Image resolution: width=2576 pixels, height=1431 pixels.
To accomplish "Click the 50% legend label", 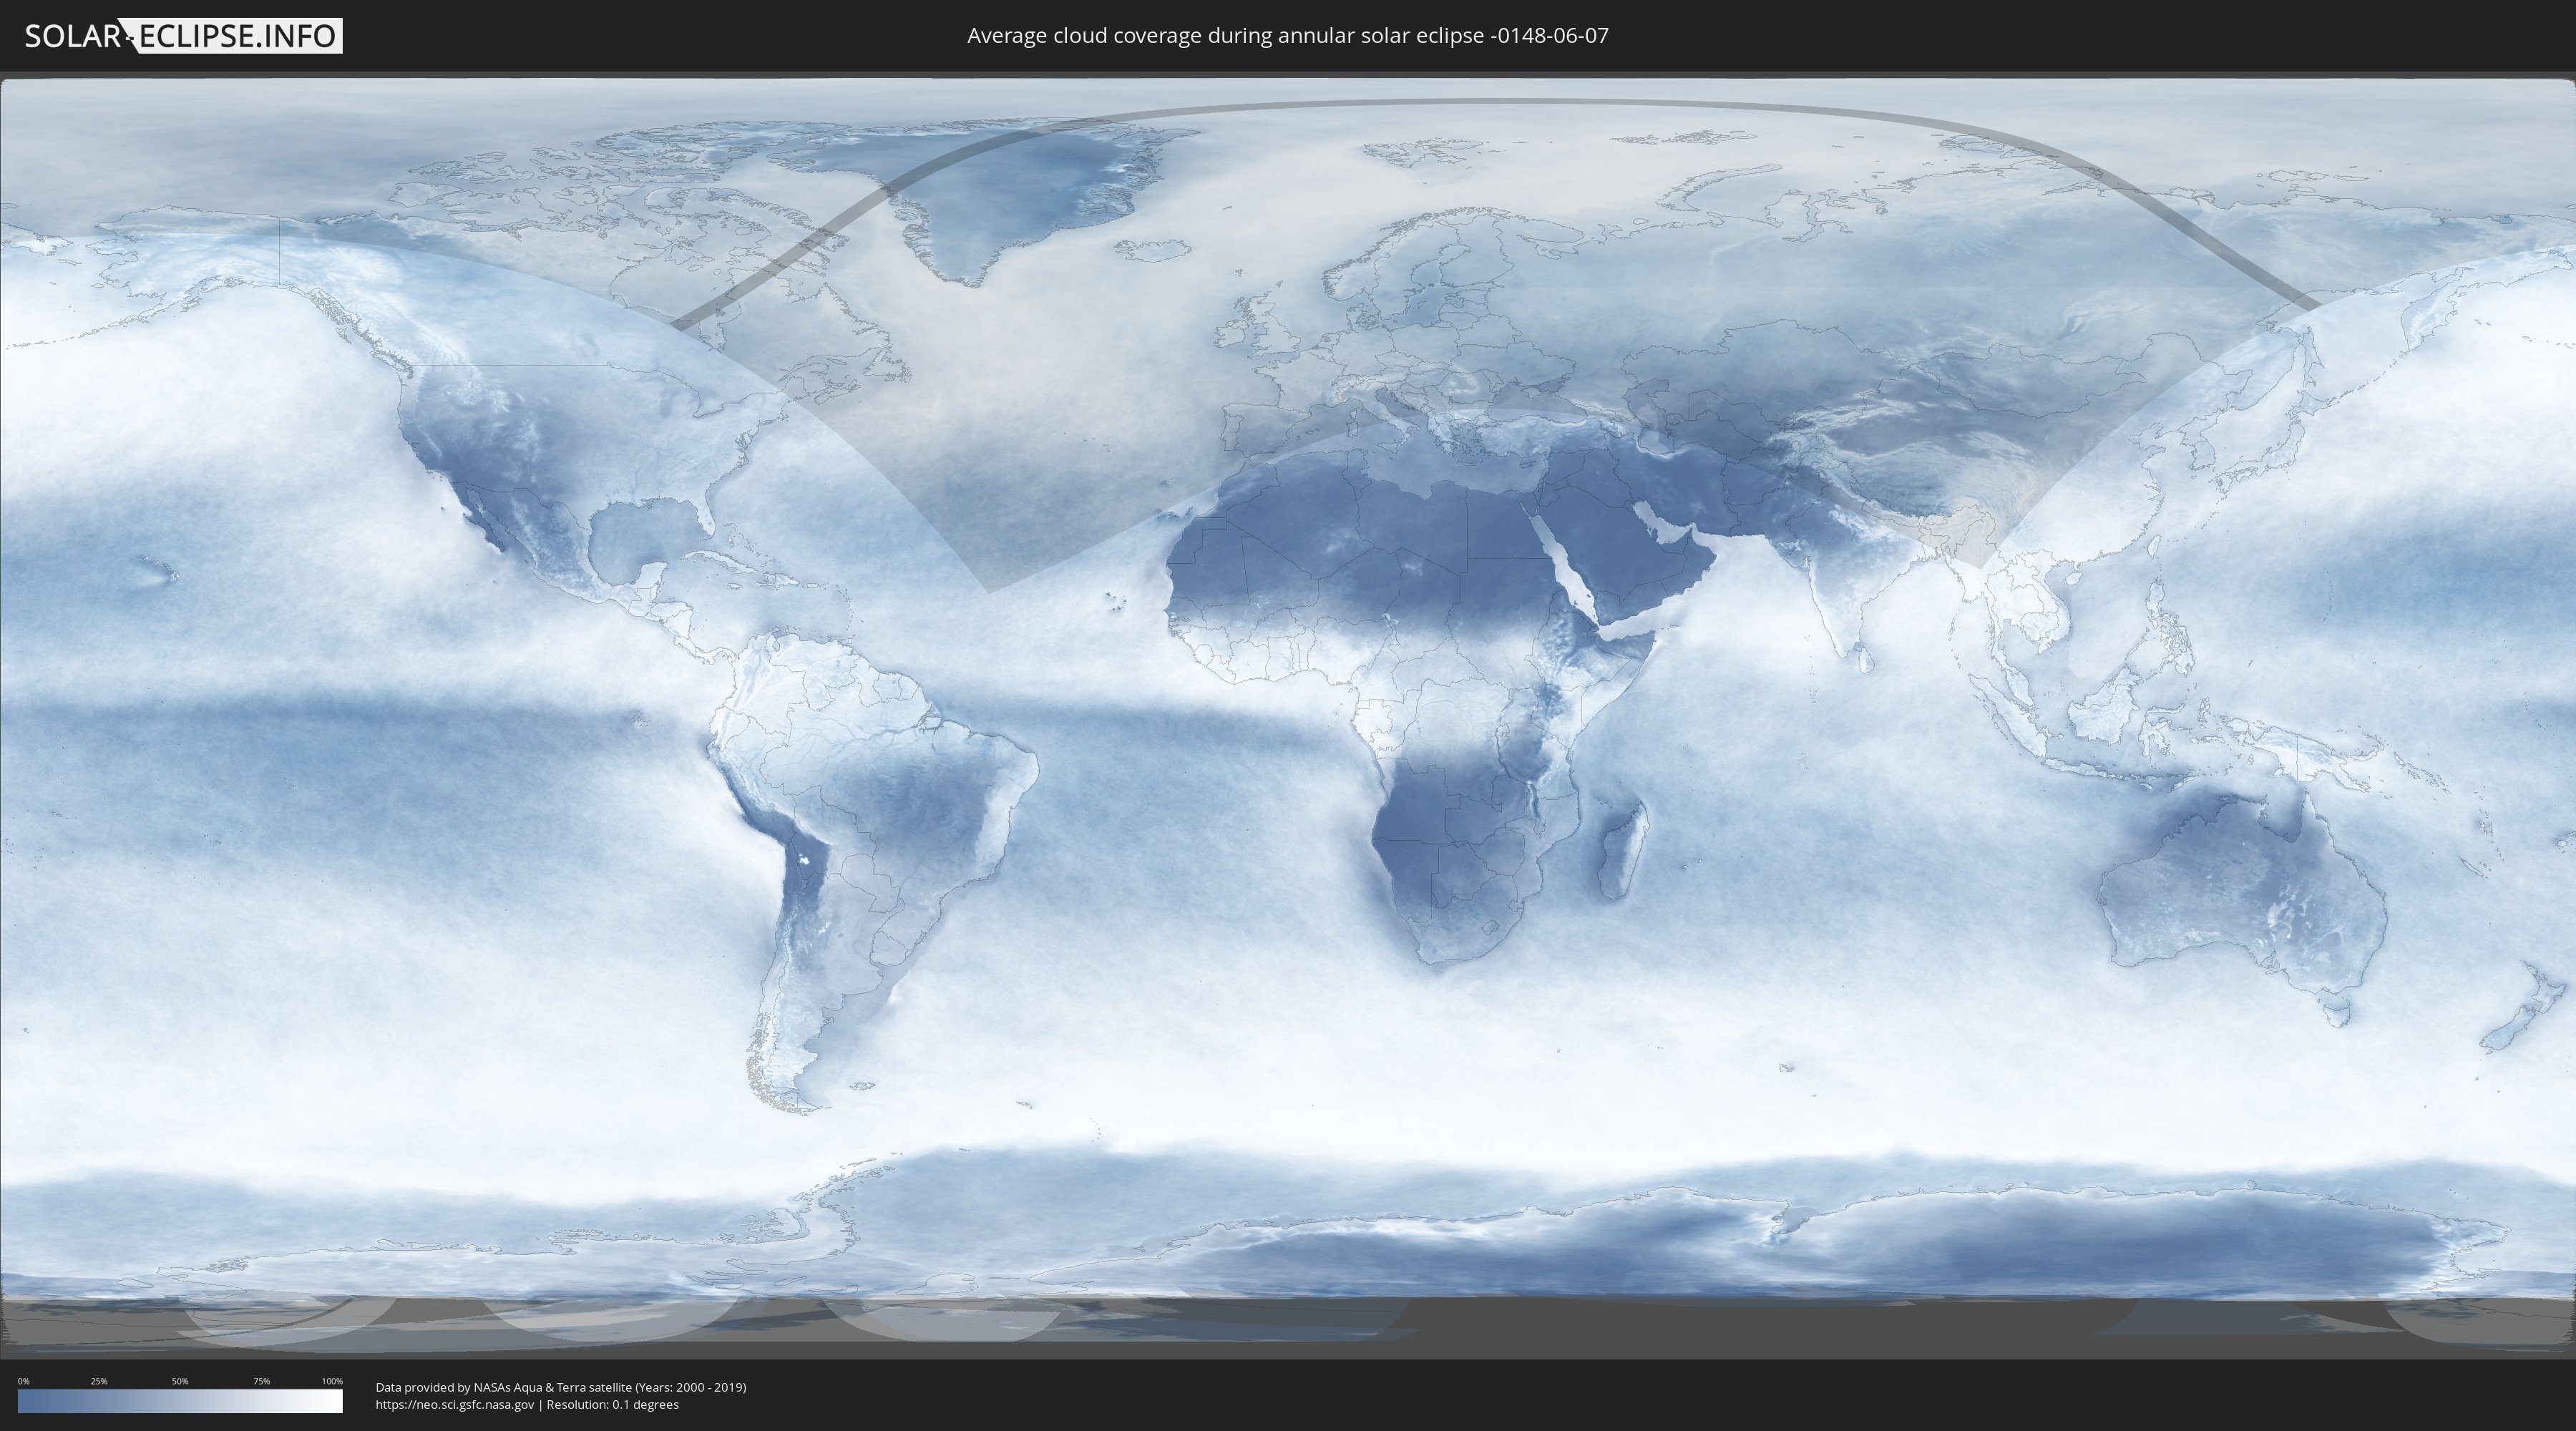I will tap(180, 1381).
